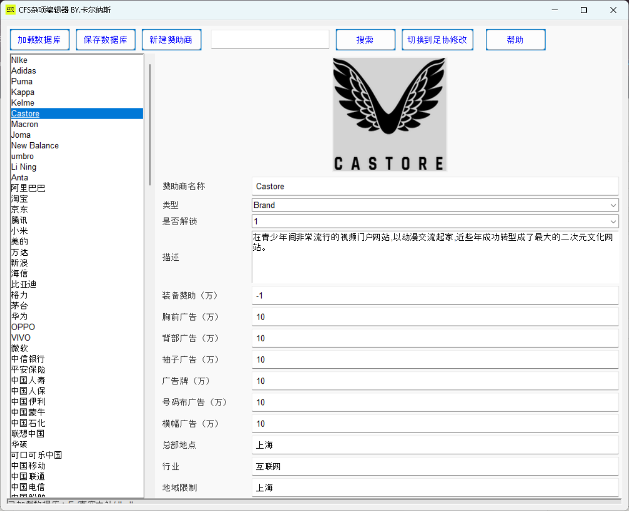The height and width of the screenshot is (511, 629).
Task: Select 华为 in the sponsor list
Action: [77, 317]
